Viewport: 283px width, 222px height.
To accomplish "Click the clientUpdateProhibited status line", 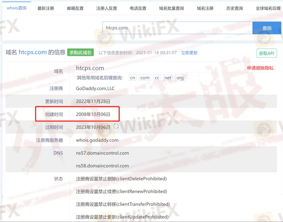I will 122,217.
